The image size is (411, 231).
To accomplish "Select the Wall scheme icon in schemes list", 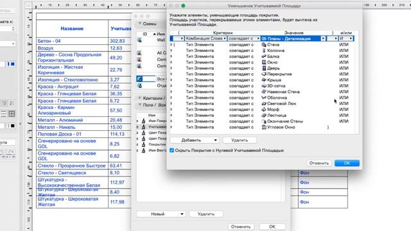I will (139, 40).
